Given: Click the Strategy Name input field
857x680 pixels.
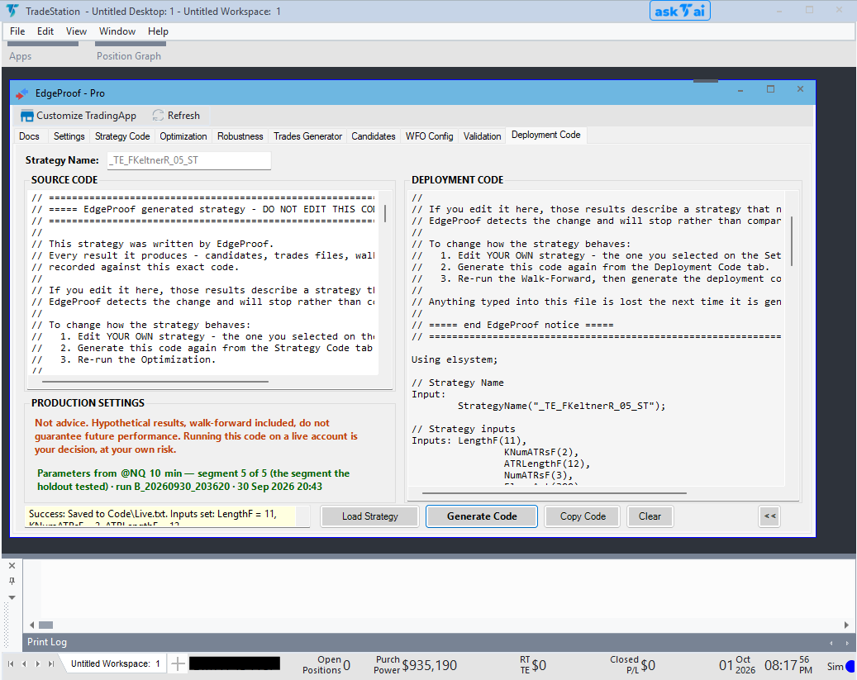Looking at the screenshot, I should coord(189,160).
